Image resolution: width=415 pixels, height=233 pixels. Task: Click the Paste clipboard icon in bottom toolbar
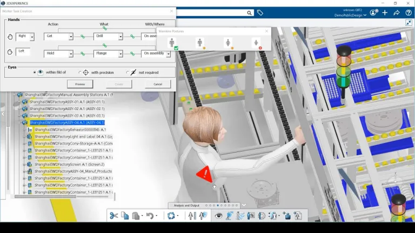[136, 216]
